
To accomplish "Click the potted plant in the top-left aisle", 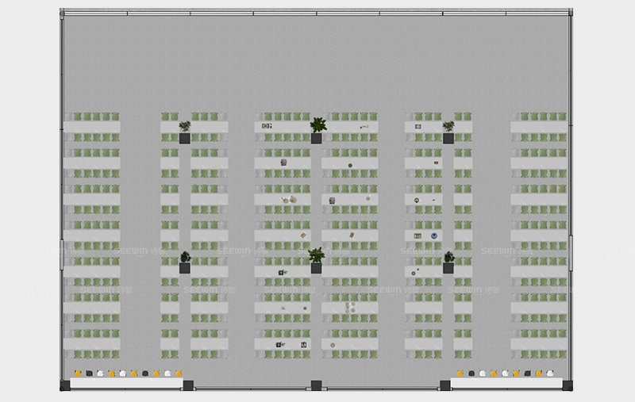I will (x=185, y=126).
